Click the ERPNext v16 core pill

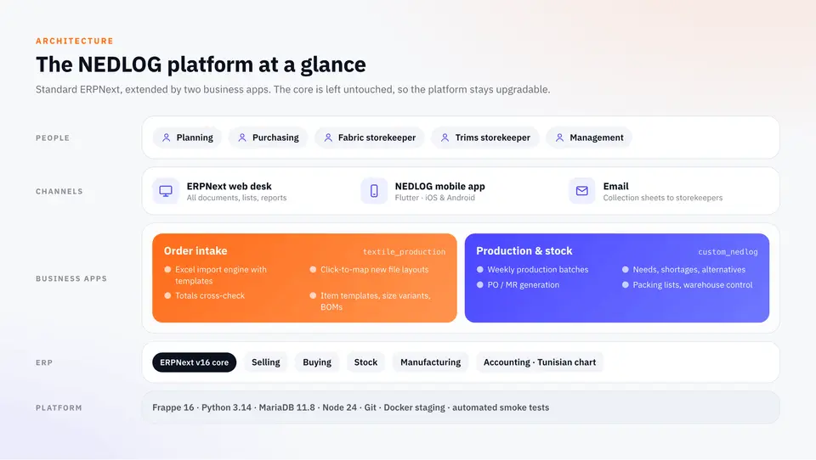[x=194, y=362]
